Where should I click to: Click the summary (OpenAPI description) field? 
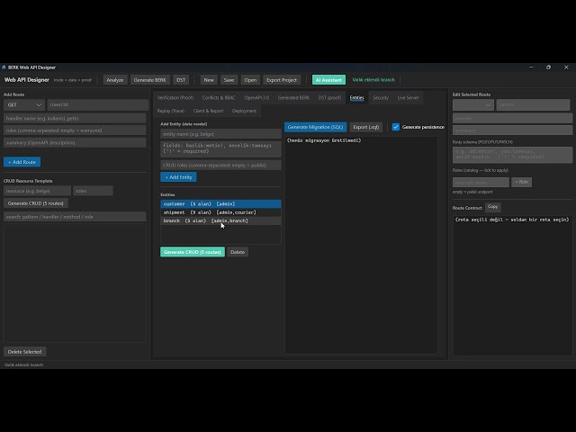[75, 142]
